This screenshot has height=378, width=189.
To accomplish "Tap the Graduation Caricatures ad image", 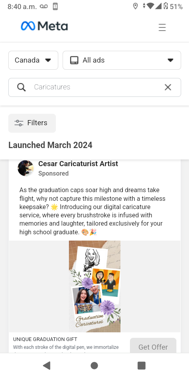I will [x=94, y=286].
